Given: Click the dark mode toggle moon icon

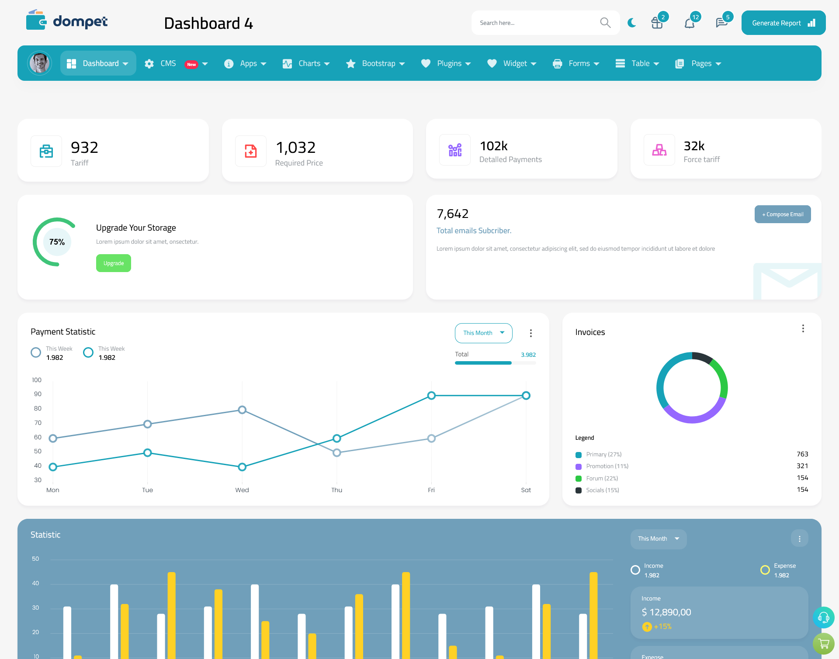Looking at the screenshot, I should pos(631,22).
